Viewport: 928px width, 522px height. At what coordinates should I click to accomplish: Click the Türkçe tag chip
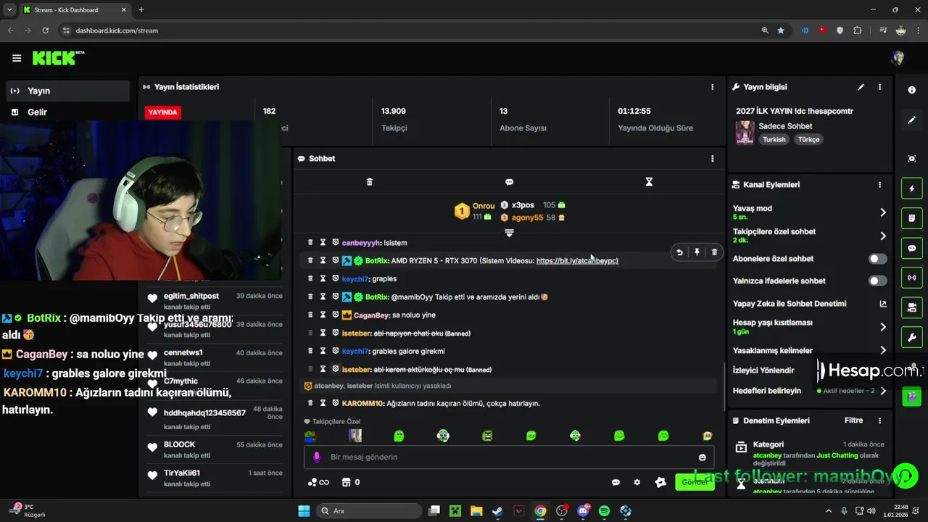coord(808,139)
